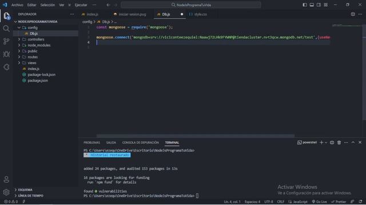
Task: Go forward with navigation arrow
Action: click(x=116, y=5)
